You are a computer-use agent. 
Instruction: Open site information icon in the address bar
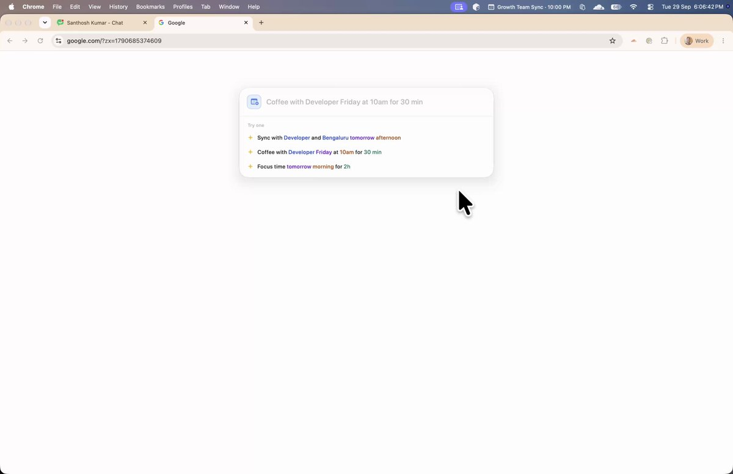click(x=58, y=41)
